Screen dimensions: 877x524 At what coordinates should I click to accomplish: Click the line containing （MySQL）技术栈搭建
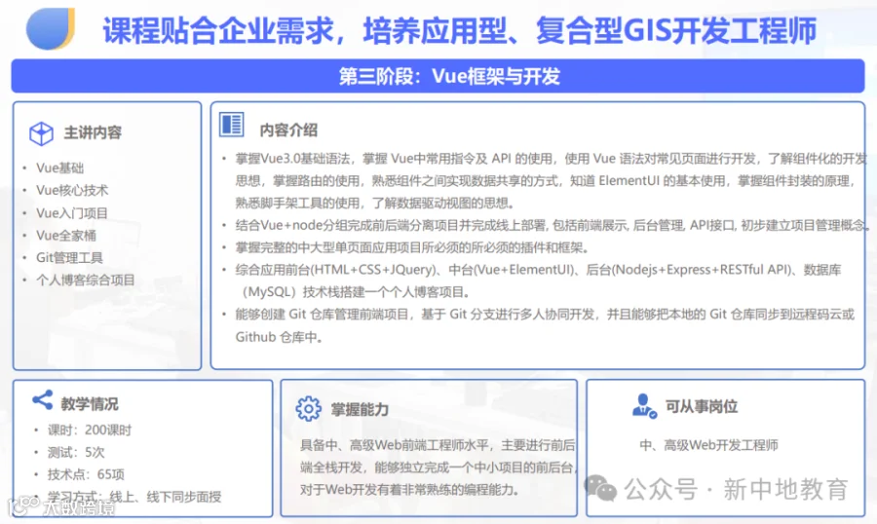[x=356, y=292]
